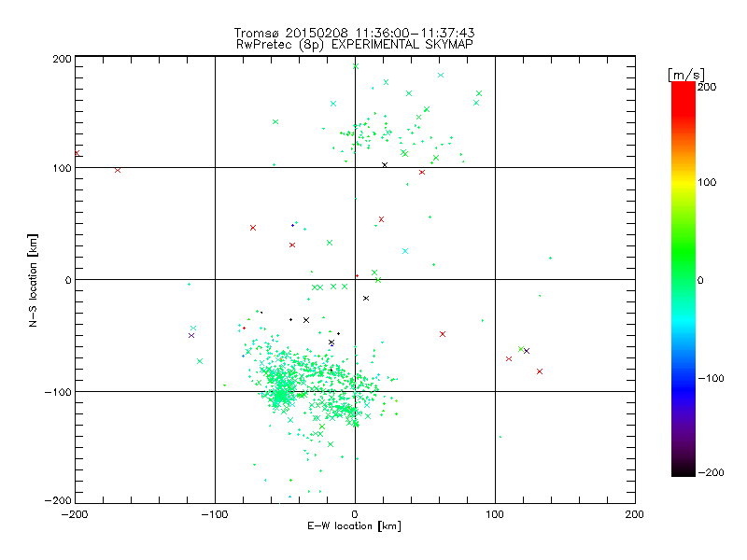
Task: Pick the black bottom end of the colorbar
Action: click(684, 469)
